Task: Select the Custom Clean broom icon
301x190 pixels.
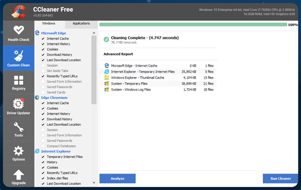Action: 19,56
